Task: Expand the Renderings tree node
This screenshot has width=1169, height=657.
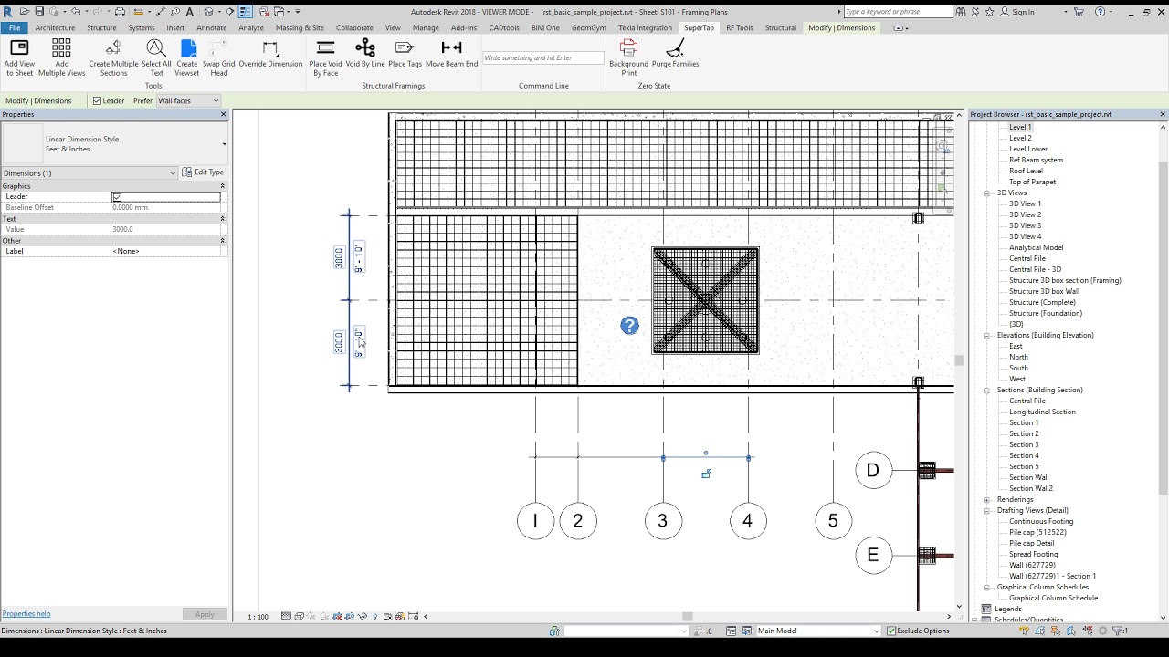Action: (987, 500)
